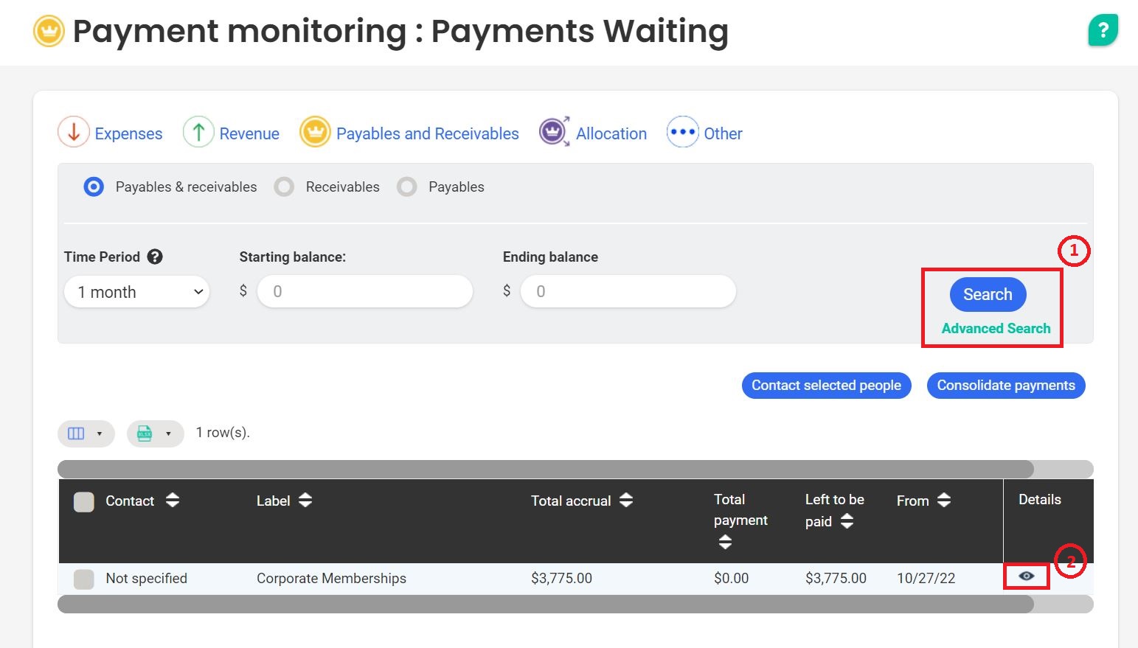This screenshot has height=648, width=1138.
Task: Click the Allocation purple crown icon
Action: (x=553, y=133)
